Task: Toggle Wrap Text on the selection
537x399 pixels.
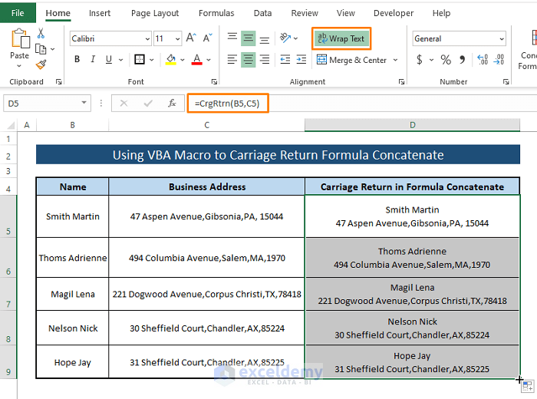Action: click(341, 38)
